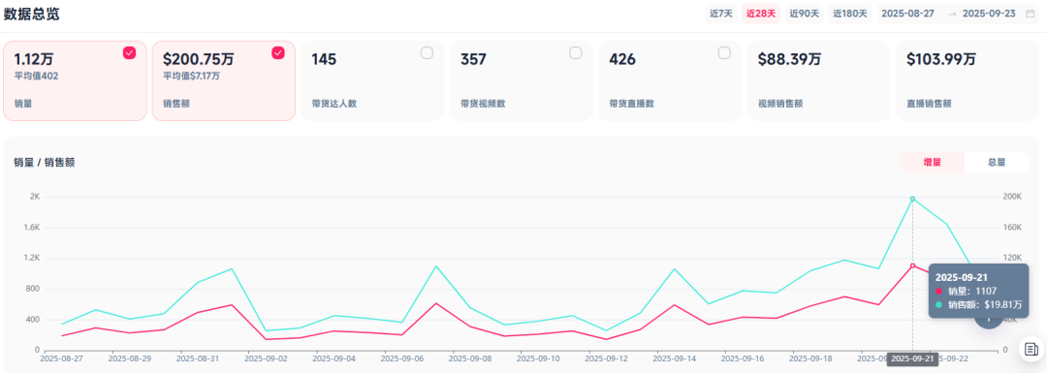This screenshot has height=373, width=1047.
Task: Click the 销售额 peak point on 2025-09-21
Action: click(913, 199)
